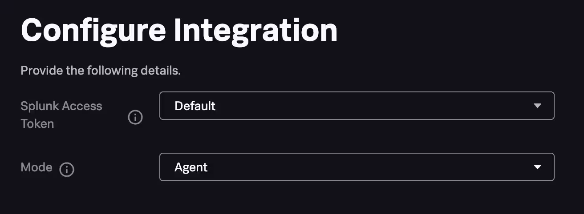The image size is (584, 214).
Task: Click the Mode info icon
Action: [x=67, y=169]
